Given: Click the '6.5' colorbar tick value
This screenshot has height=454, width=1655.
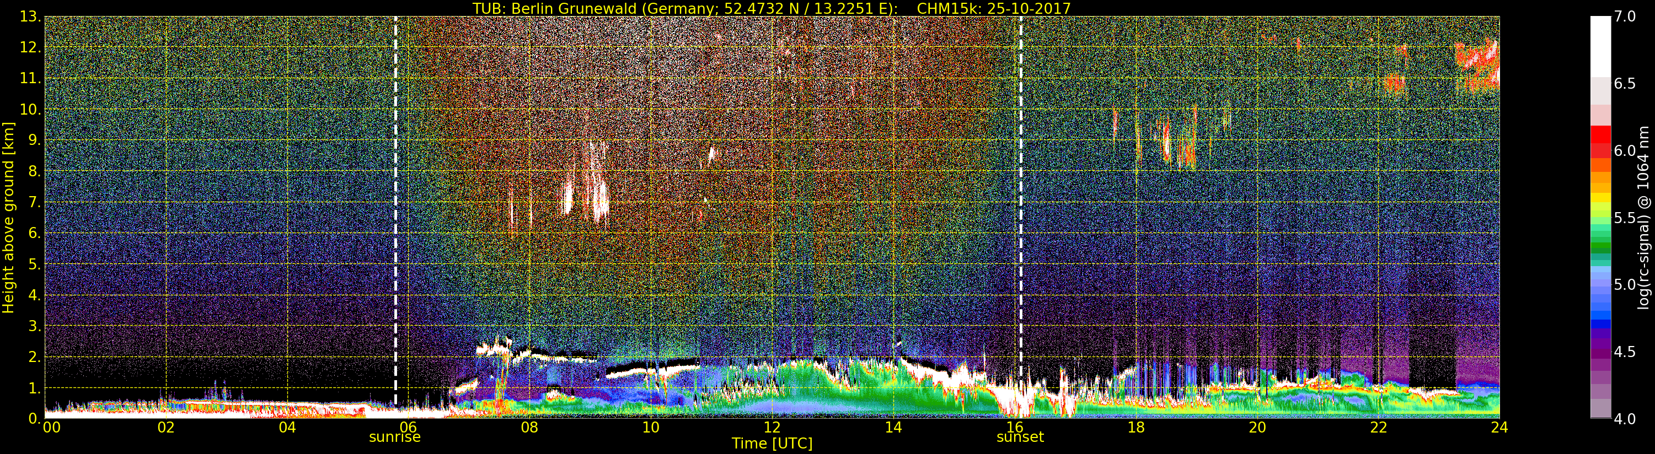Looking at the screenshot, I should 1625,84.
